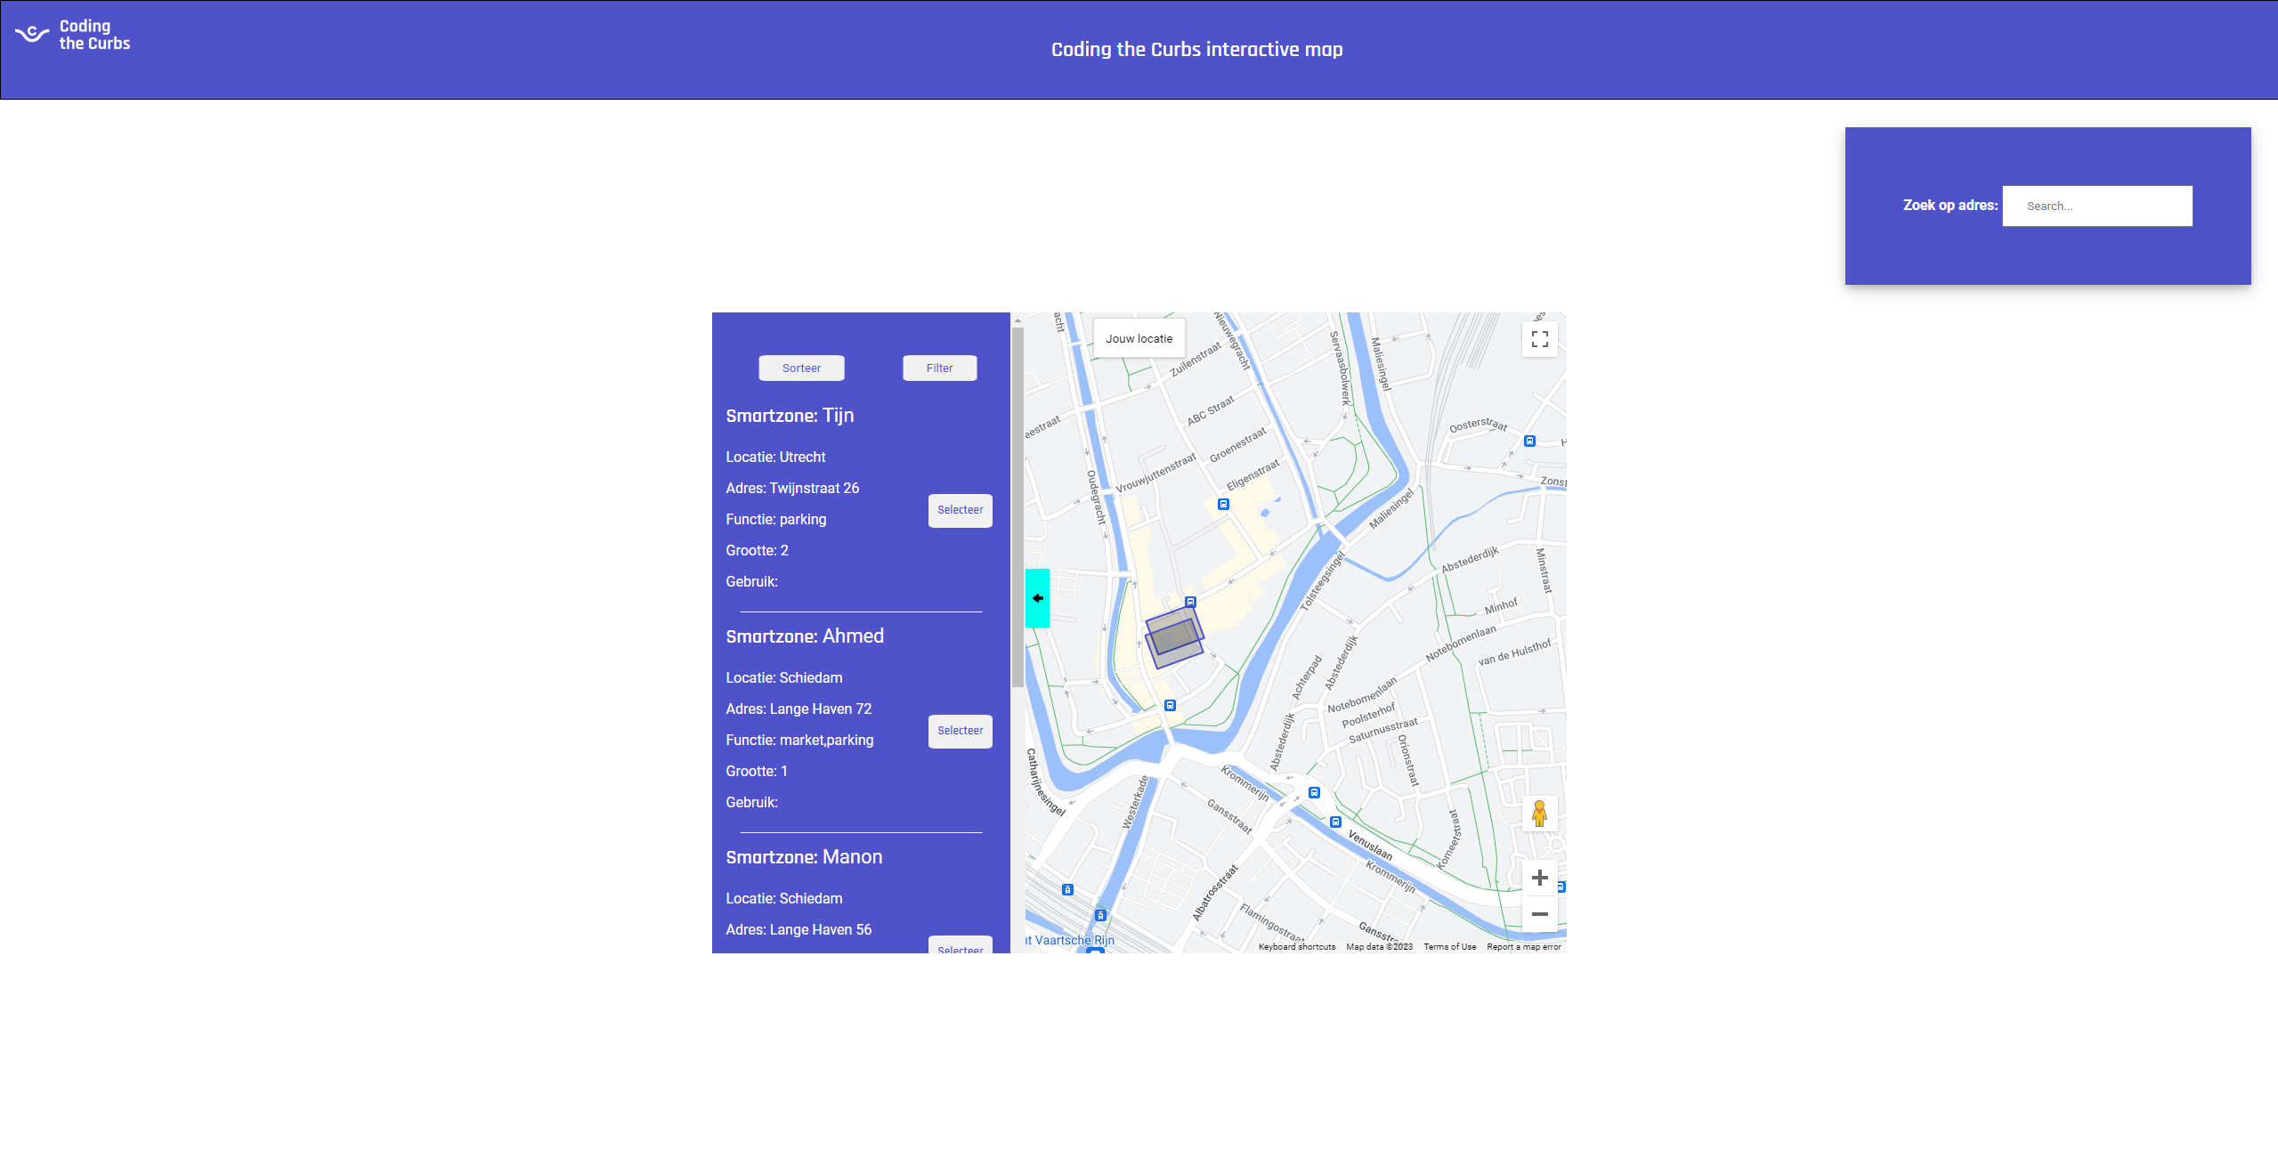Click the Street View pegman icon
The height and width of the screenshot is (1150, 2278).
(x=1539, y=813)
